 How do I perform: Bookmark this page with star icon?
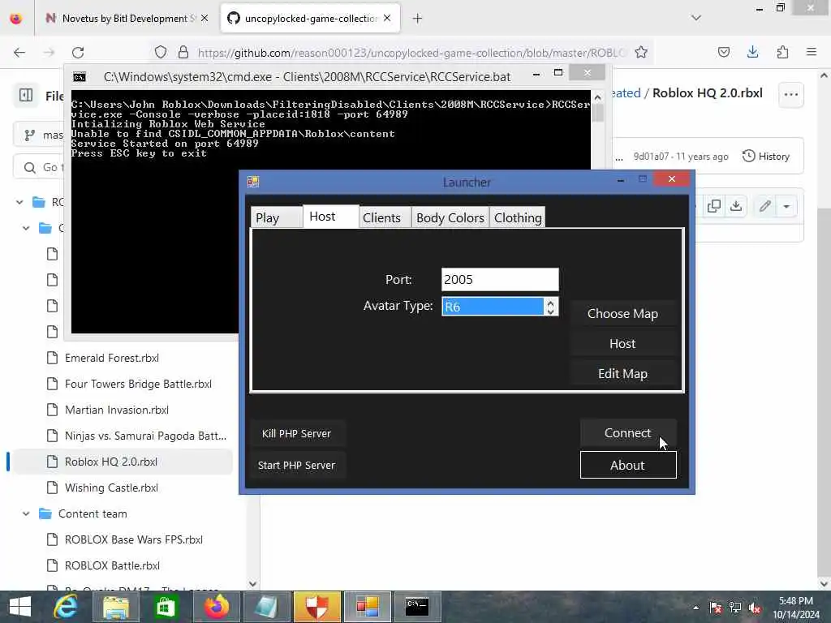point(641,52)
